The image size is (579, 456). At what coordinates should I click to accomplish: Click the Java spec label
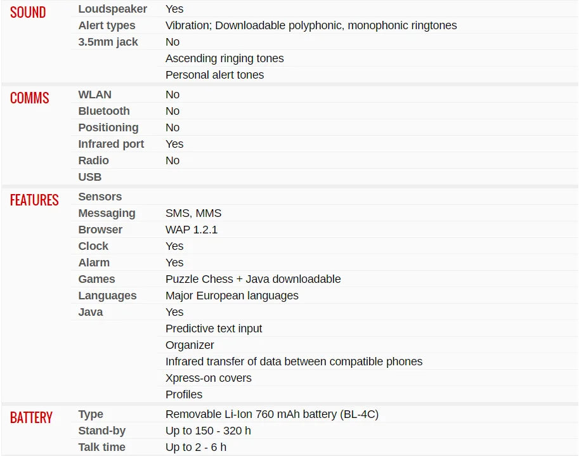91,312
